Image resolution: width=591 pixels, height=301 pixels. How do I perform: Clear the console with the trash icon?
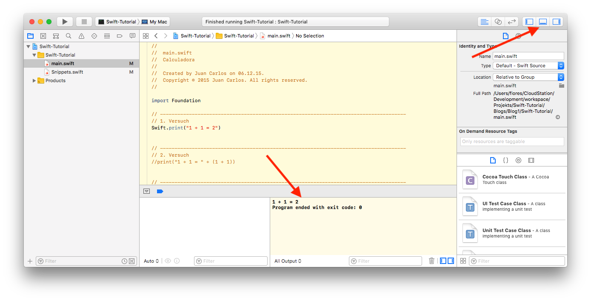431,261
